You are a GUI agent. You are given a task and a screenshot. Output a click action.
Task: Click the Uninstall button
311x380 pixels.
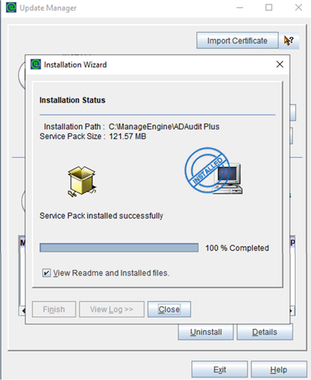tap(206, 332)
